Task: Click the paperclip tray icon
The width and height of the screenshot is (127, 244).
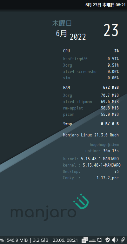Action: pyautogui.click(x=123, y=240)
